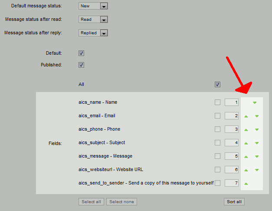
Task: Edit order number for aics_phone
Action: [232, 129]
